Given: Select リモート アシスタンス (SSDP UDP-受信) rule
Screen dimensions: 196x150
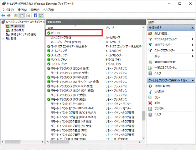Looking at the screenshot, I should point(72,91).
